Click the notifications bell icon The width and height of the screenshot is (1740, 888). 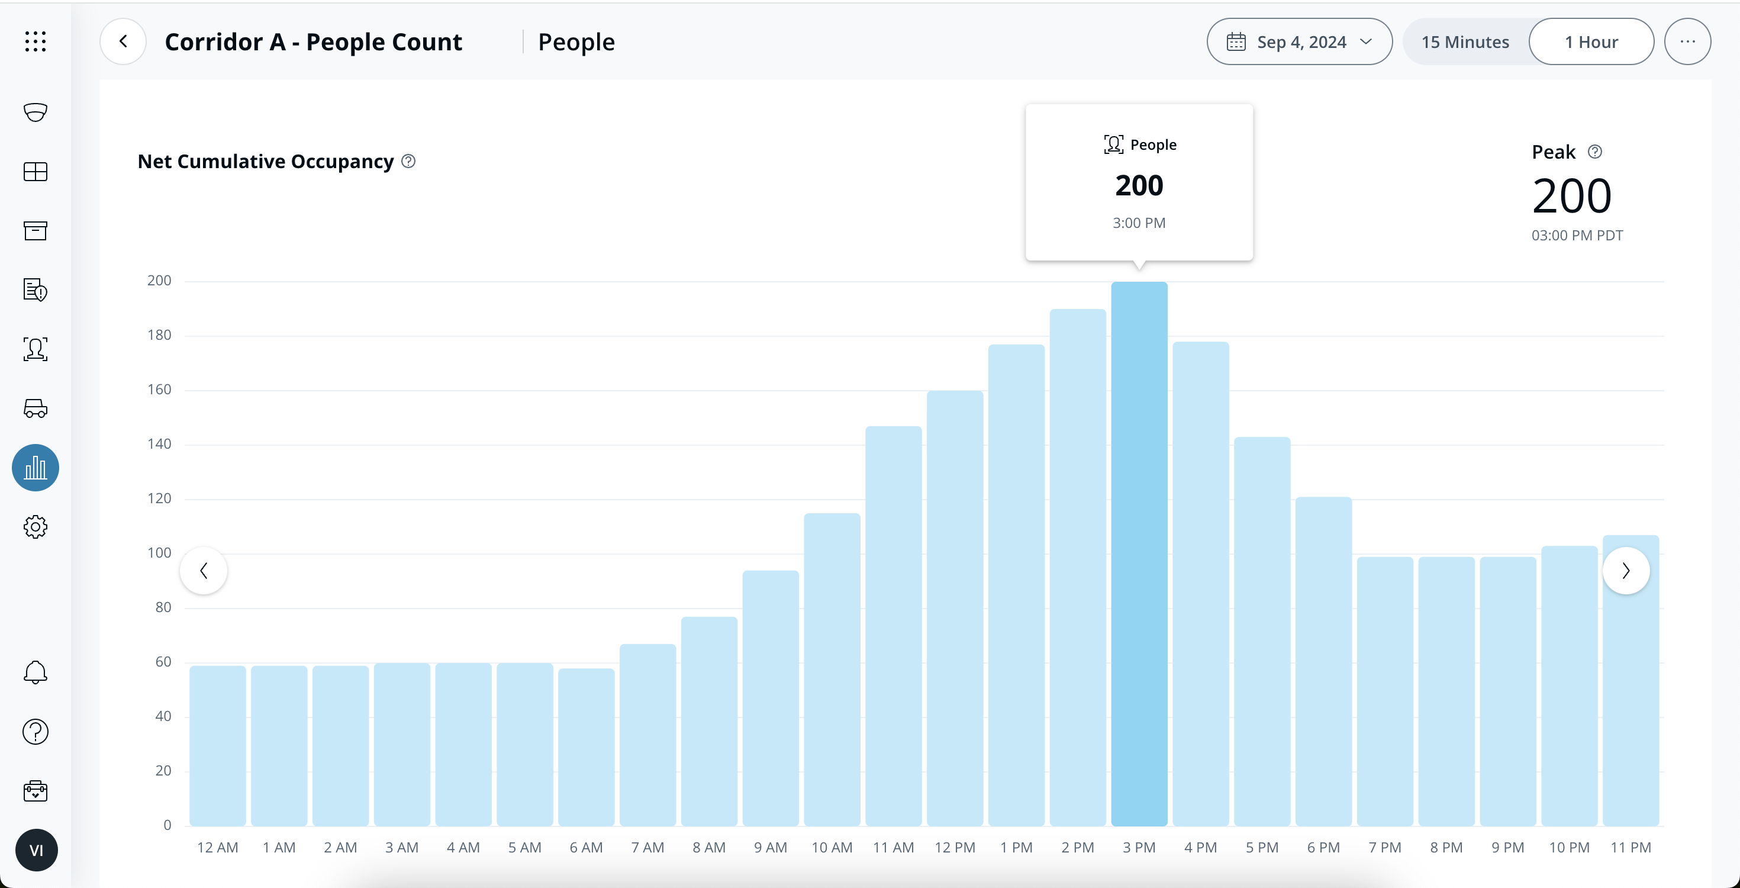pos(34,672)
